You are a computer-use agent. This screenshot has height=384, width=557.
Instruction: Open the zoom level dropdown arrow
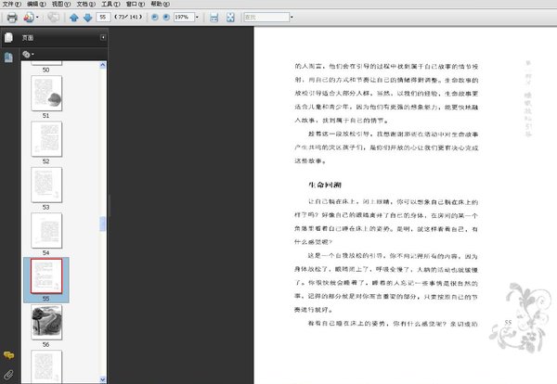click(x=197, y=17)
